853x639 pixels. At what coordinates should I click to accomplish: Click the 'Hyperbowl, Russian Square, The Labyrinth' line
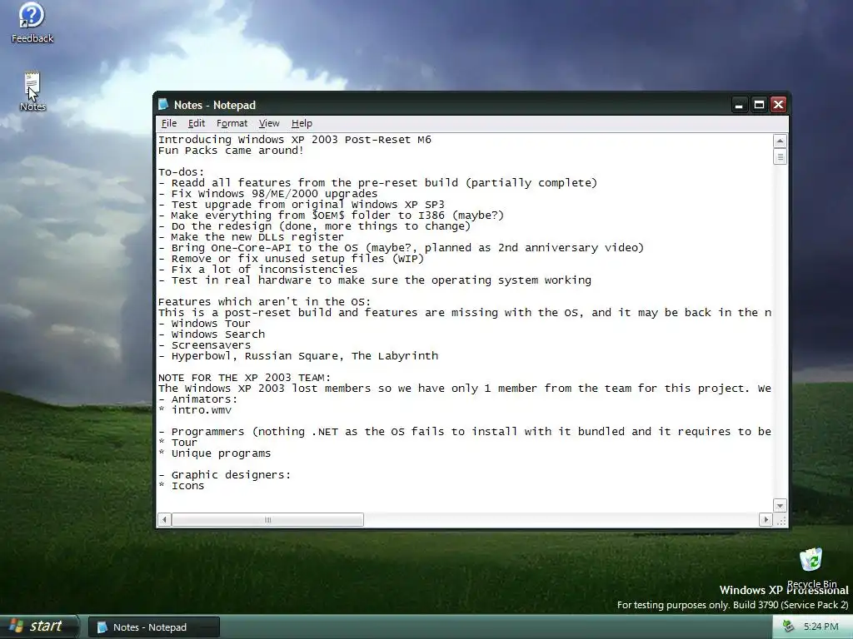[298, 356]
